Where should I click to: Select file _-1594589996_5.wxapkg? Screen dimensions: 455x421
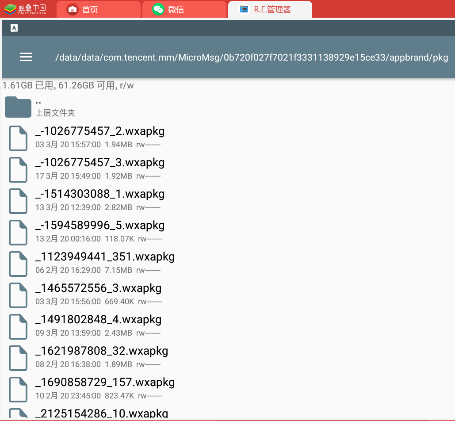point(100,225)
